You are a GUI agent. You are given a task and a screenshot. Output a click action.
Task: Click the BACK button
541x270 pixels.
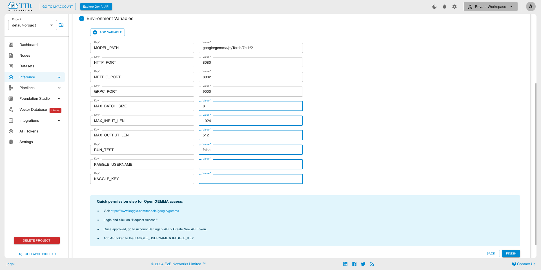point(491,254)
